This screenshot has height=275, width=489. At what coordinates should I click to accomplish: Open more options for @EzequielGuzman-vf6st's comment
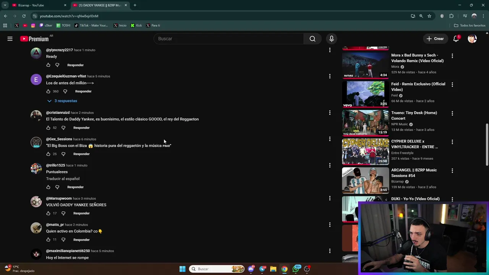[330, 76]
